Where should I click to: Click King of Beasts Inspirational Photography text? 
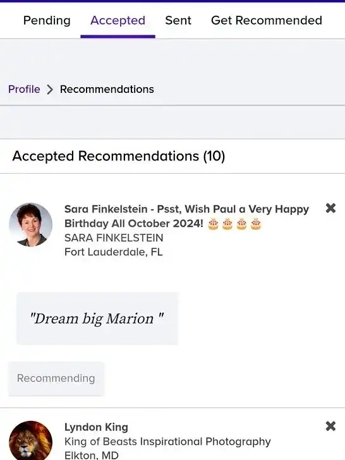pyautogui.click(x=167, y=442)
